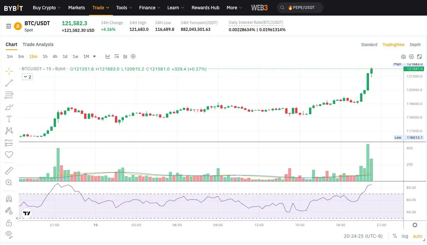
Task: Open the Fibonacci retracement tool
Action: coord(9,95)
